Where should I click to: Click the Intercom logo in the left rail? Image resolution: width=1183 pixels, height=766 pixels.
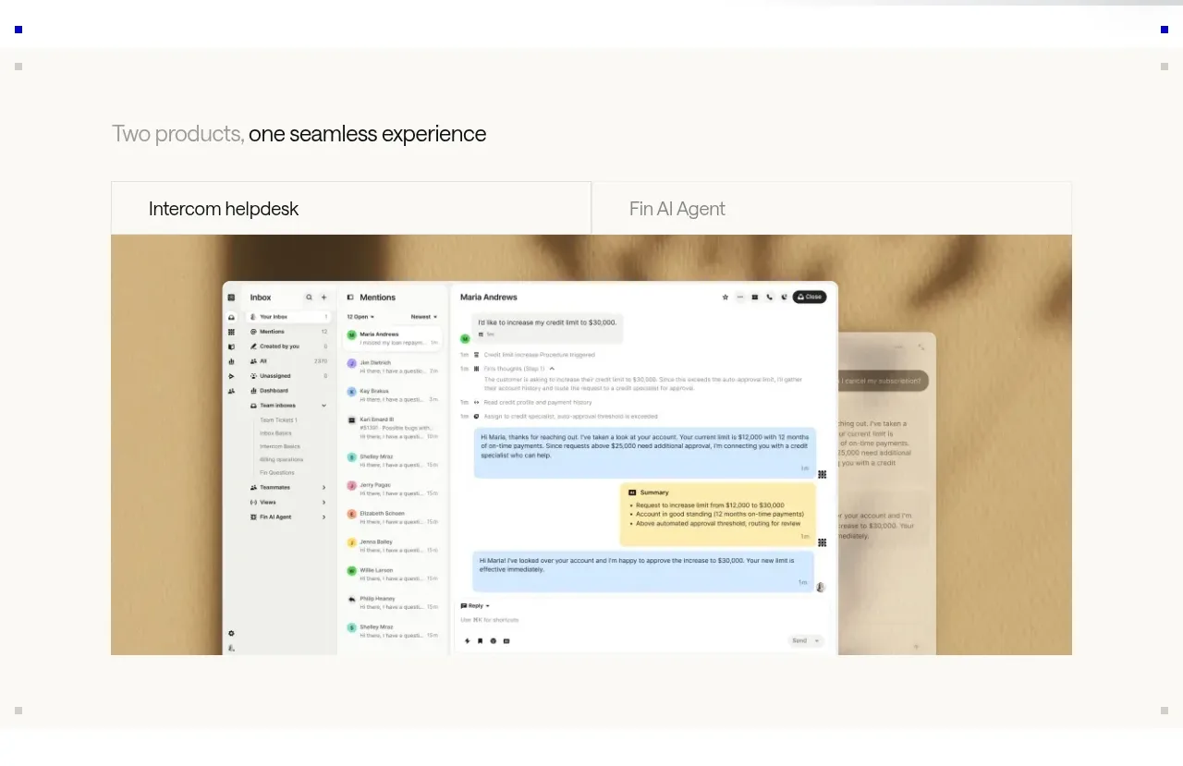231,298
